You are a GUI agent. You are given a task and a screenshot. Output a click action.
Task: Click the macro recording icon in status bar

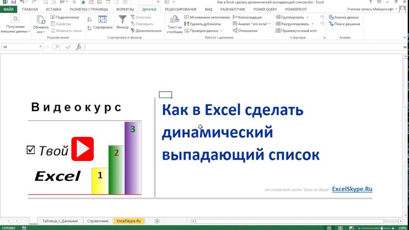pyautogui.click(x=24, y=228)
